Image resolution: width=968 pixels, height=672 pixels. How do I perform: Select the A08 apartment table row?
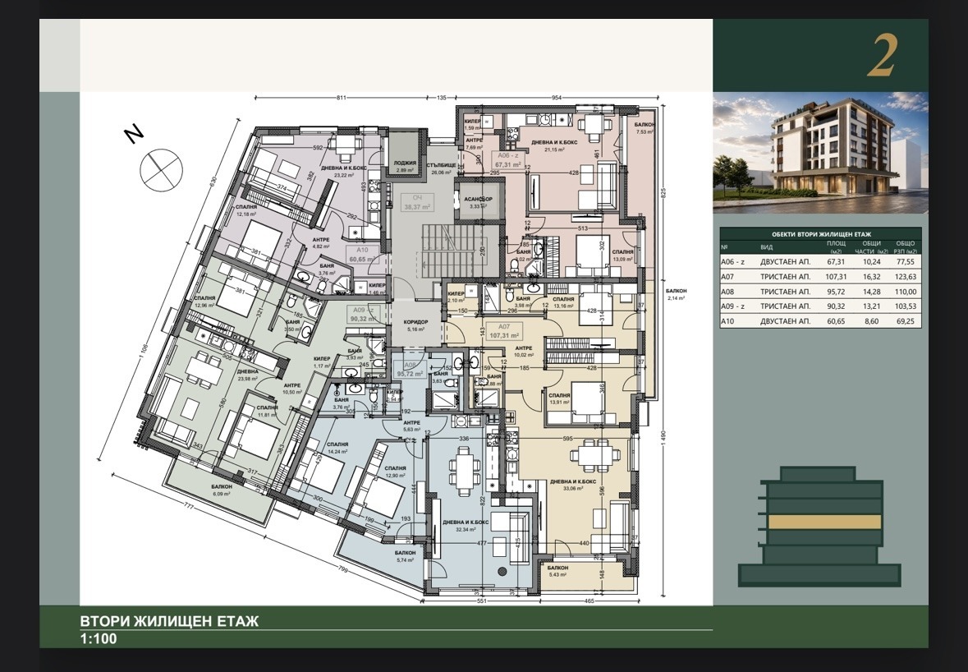pyautogui.click(x=820, y=292)
